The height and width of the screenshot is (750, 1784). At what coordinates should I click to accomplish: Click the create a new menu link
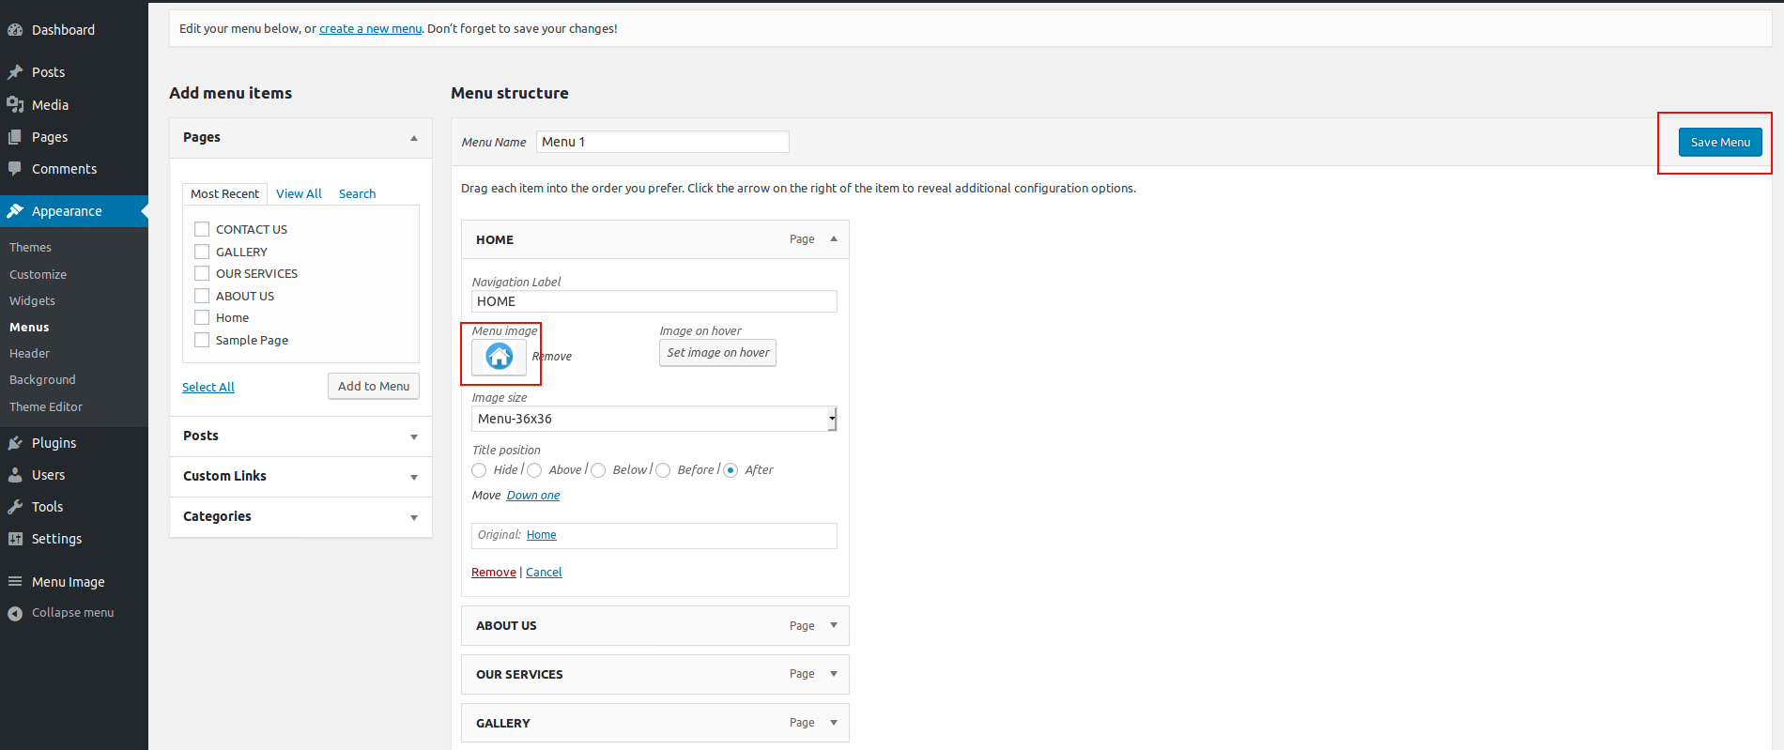370,29
